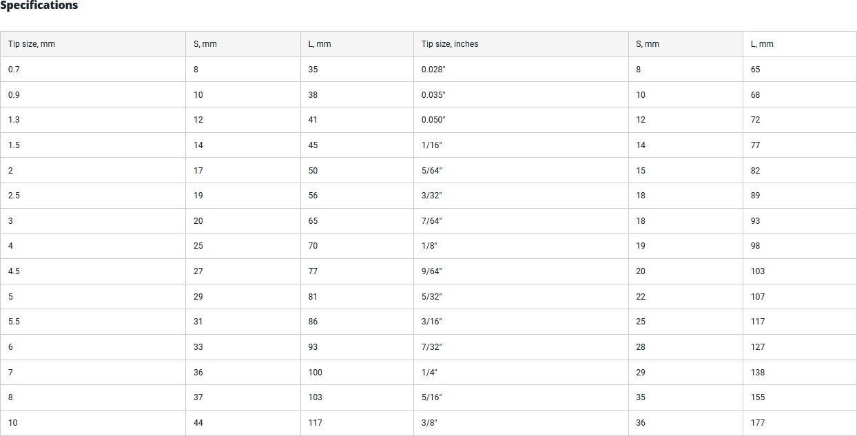The image size is (857, 436).
Task: Click the L value 138 cell
Action: 800,373
